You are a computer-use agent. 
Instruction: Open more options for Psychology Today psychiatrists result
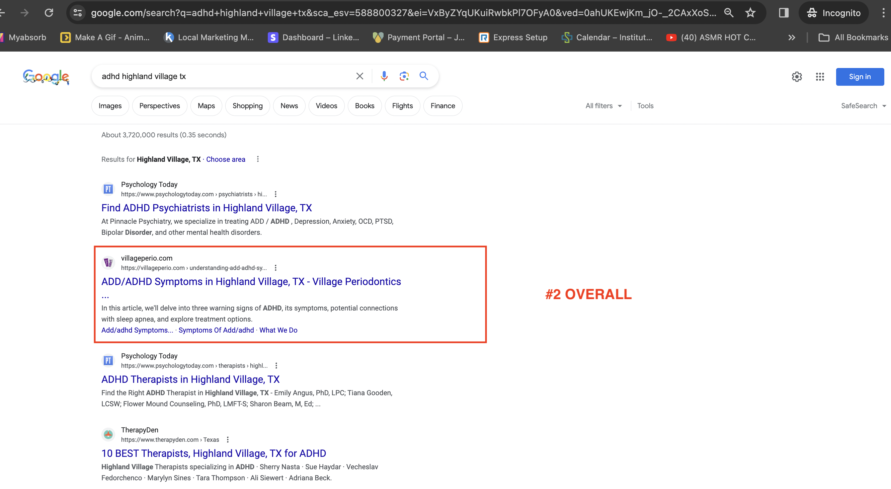[x=275, y=194]
